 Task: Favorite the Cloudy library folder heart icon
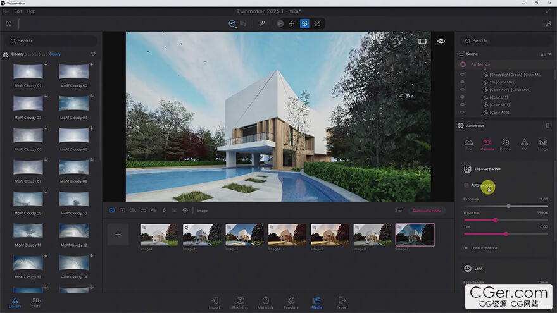pos(93,54)
